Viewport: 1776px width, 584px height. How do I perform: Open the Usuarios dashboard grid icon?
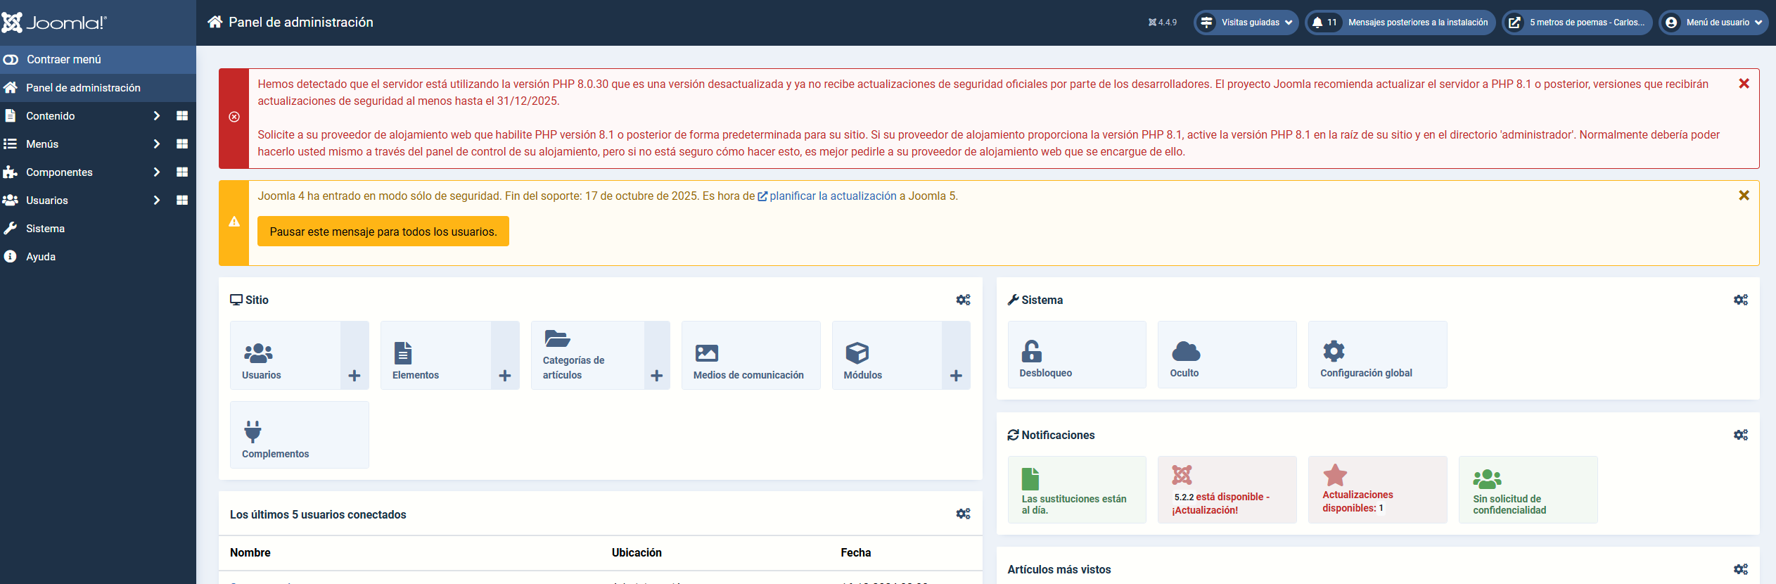coord(182,201)
